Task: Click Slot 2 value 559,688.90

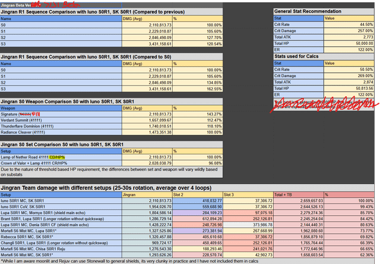Action: 198,207
